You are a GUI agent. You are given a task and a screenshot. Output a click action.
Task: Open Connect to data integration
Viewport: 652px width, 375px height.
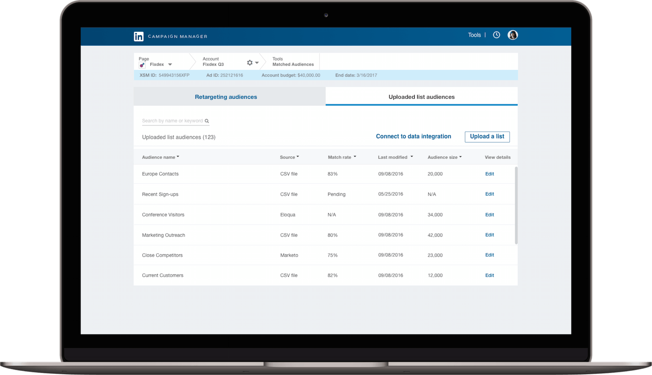coord(413,136)
